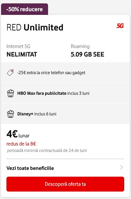Expand the Vezi toate beneficiile chevron arrow
The image size is (131, 199).
[x=122, y=168]
